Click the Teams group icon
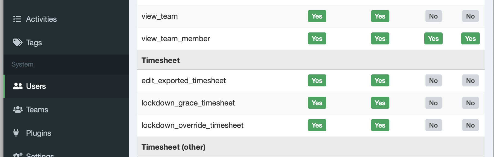Image resolution: width=494 pixels, height=157 pixels. pyautogui.click(x=17, y=110)
